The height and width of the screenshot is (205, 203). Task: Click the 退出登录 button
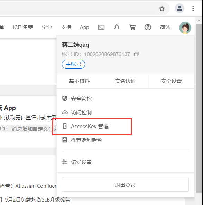(125, 185)
